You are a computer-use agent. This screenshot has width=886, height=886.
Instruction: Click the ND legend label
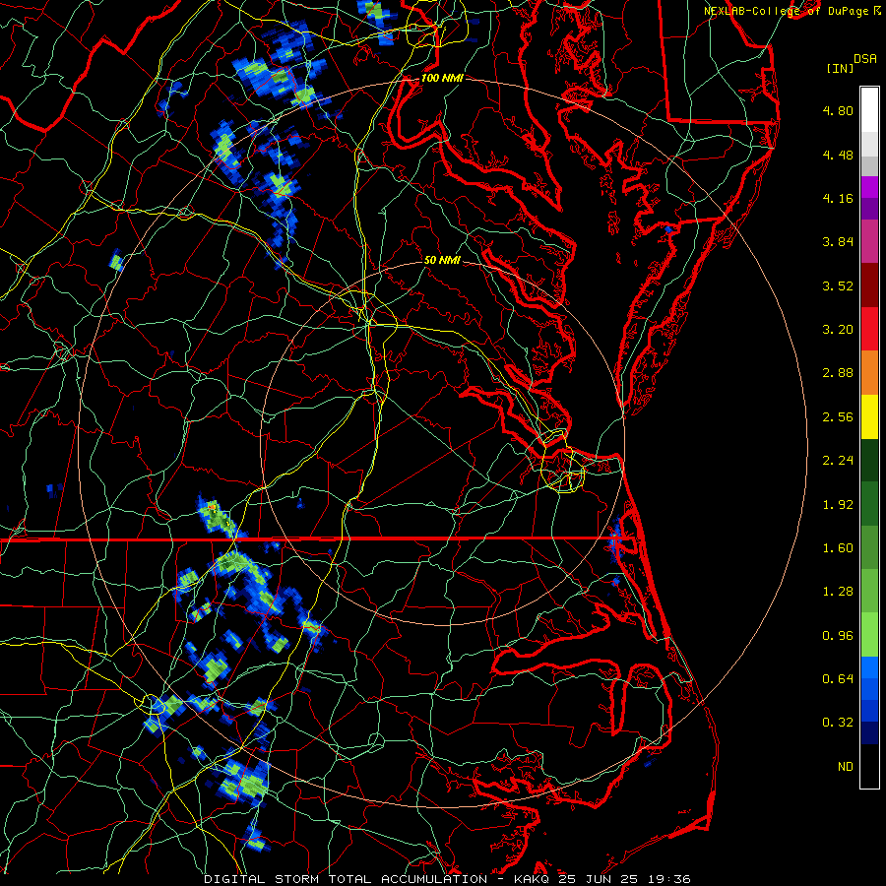[x=846, y=767]
